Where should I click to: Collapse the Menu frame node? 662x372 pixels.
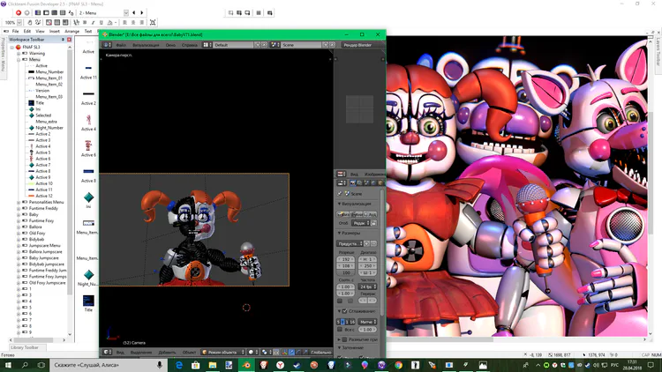click(x=19, y=59)
